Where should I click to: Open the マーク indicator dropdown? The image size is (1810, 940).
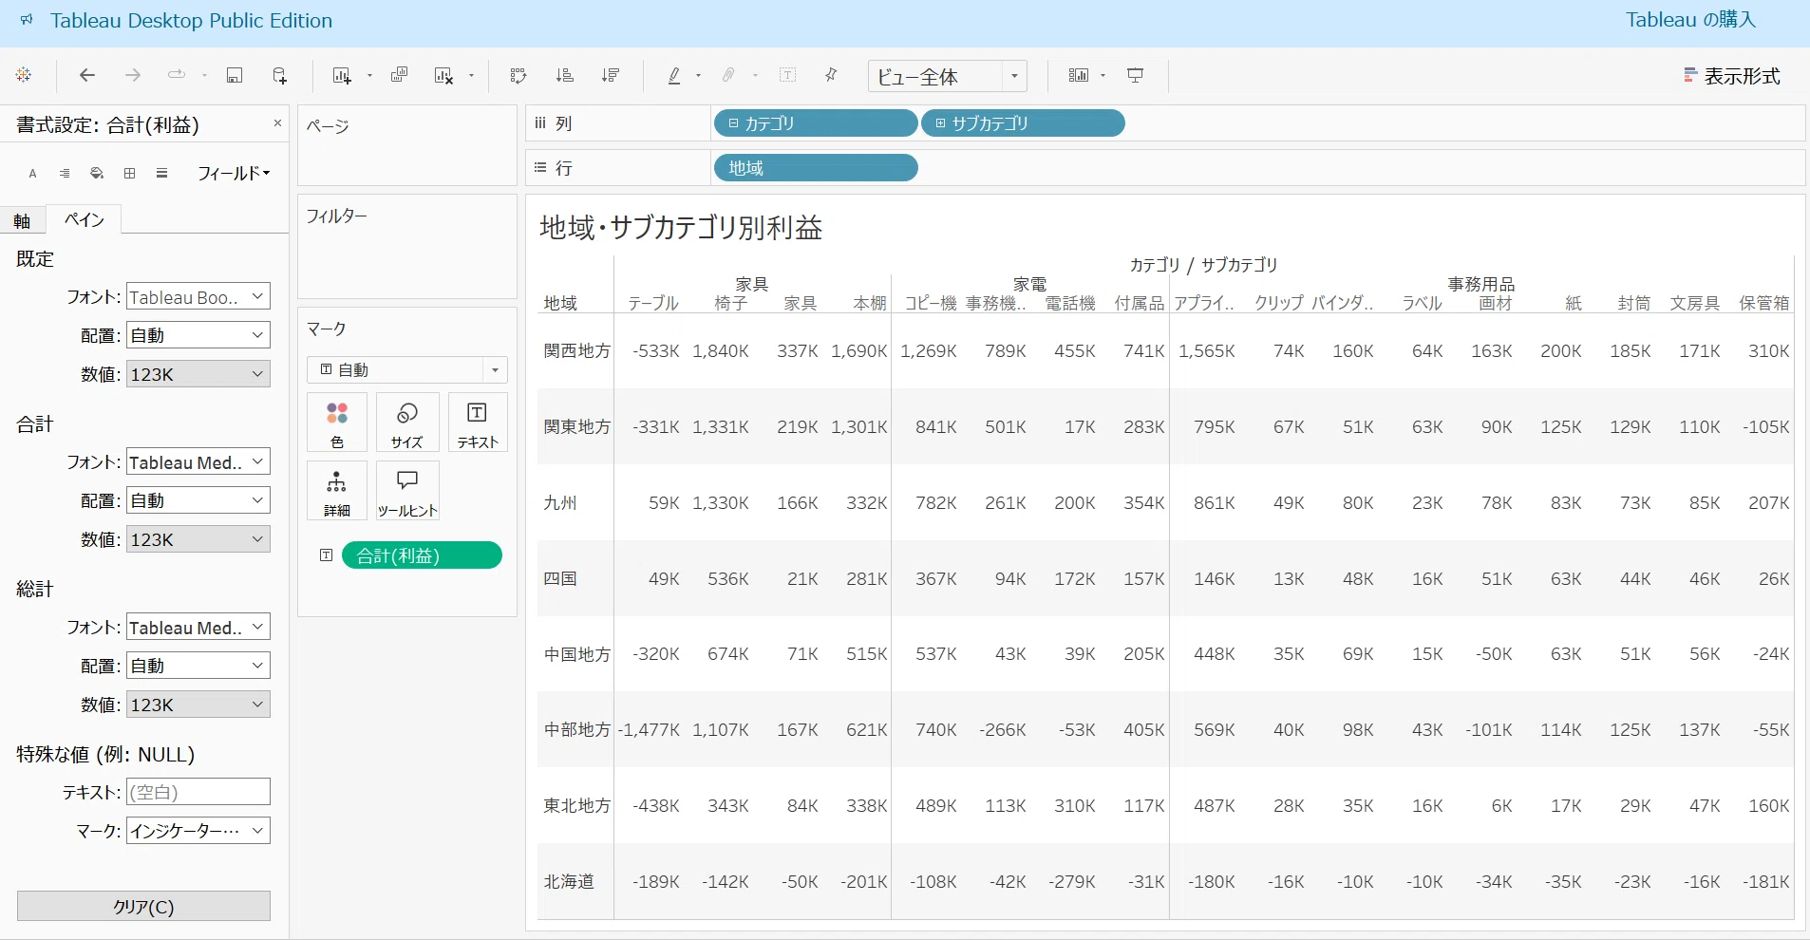(x=198, y=831)
